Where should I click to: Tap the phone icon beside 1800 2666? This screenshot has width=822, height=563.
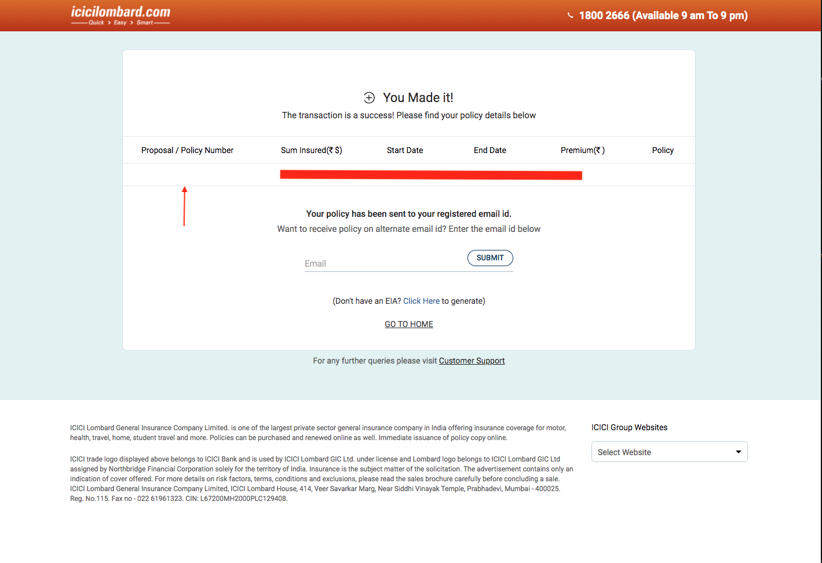[571, 16]
